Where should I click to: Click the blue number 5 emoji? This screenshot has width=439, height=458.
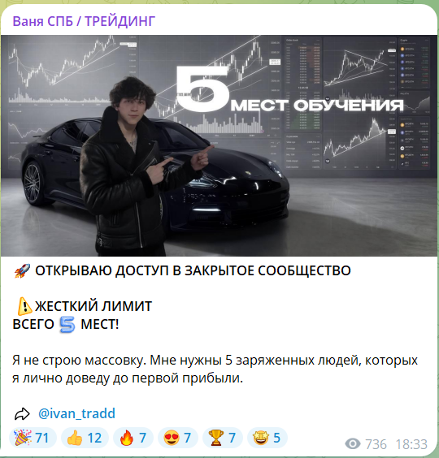click(x=67, y=325)
